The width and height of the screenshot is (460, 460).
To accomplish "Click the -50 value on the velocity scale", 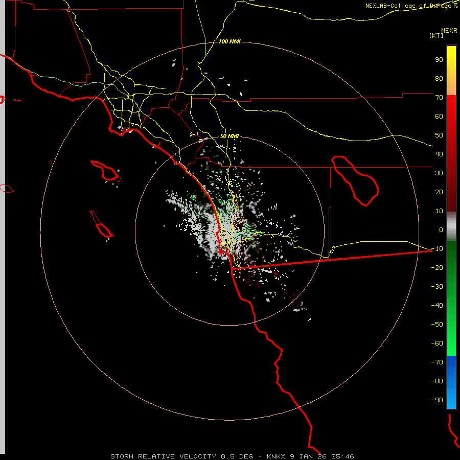I will tap(437, 325).
